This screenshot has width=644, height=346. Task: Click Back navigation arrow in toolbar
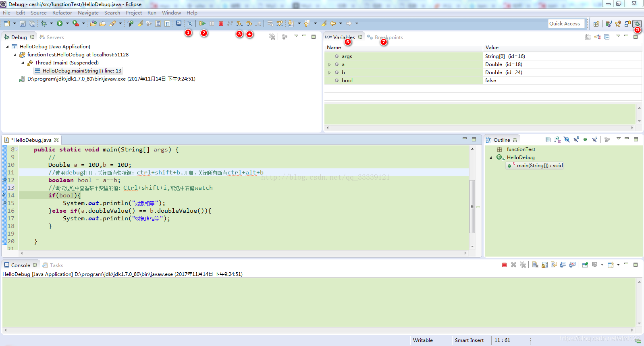333,24
